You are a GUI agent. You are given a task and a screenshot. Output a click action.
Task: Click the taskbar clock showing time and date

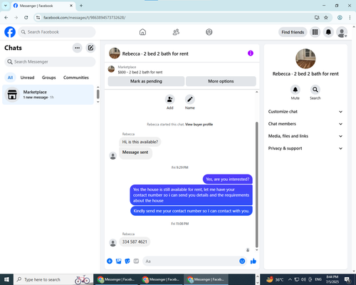click(x=333, y=279)
